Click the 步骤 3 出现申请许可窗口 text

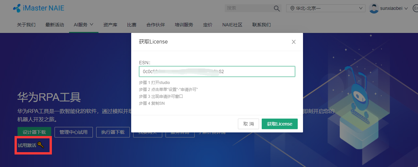161,97
